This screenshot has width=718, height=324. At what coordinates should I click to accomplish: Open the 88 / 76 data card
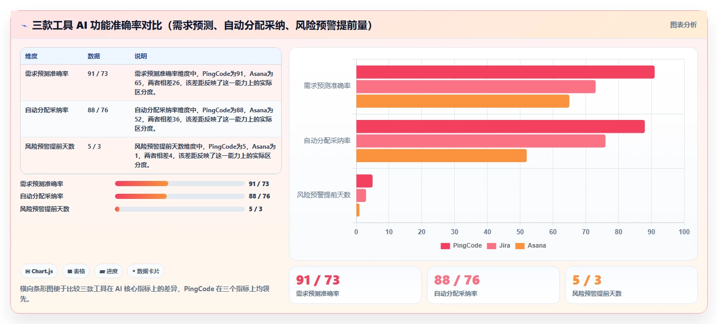(493, 285)
